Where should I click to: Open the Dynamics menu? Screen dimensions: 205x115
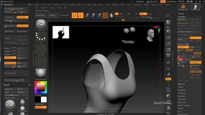72,5
